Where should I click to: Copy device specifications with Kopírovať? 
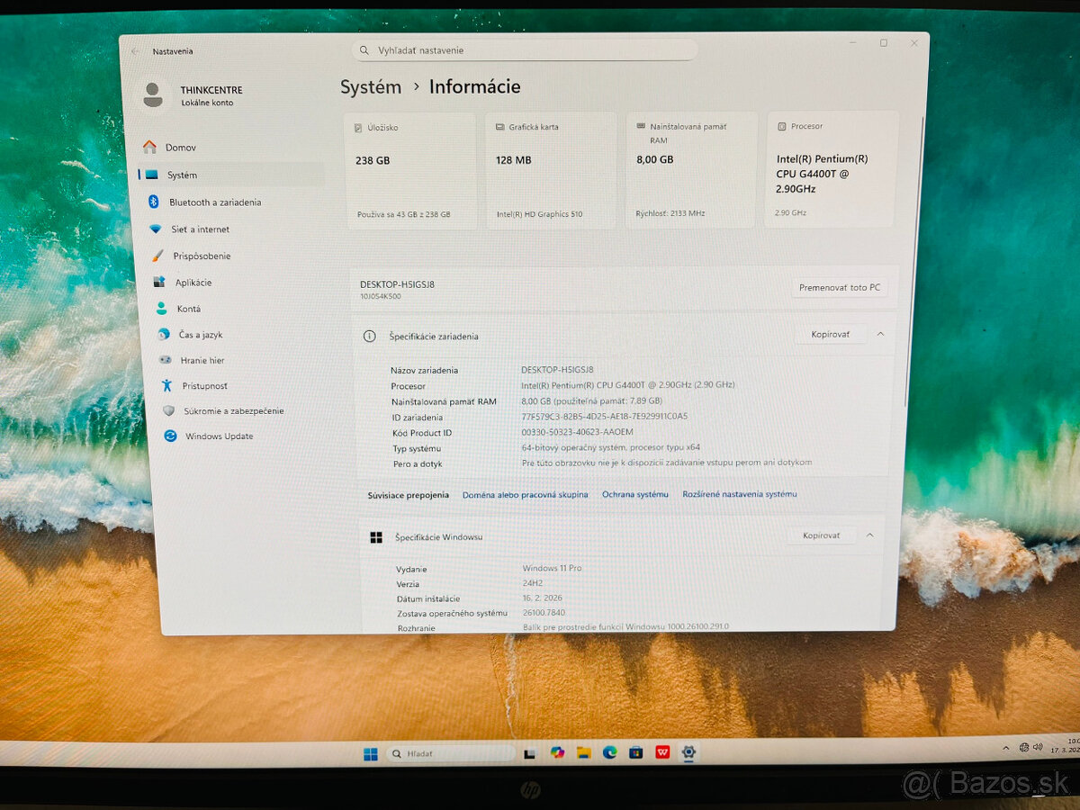point(830,334)
